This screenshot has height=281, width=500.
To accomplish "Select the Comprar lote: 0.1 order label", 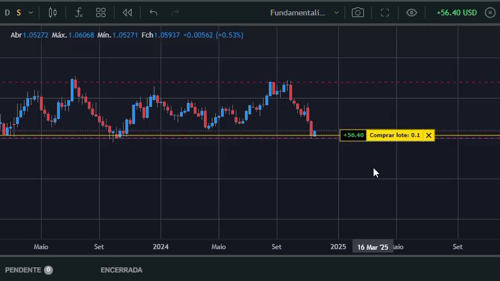I will pos(395,135).
